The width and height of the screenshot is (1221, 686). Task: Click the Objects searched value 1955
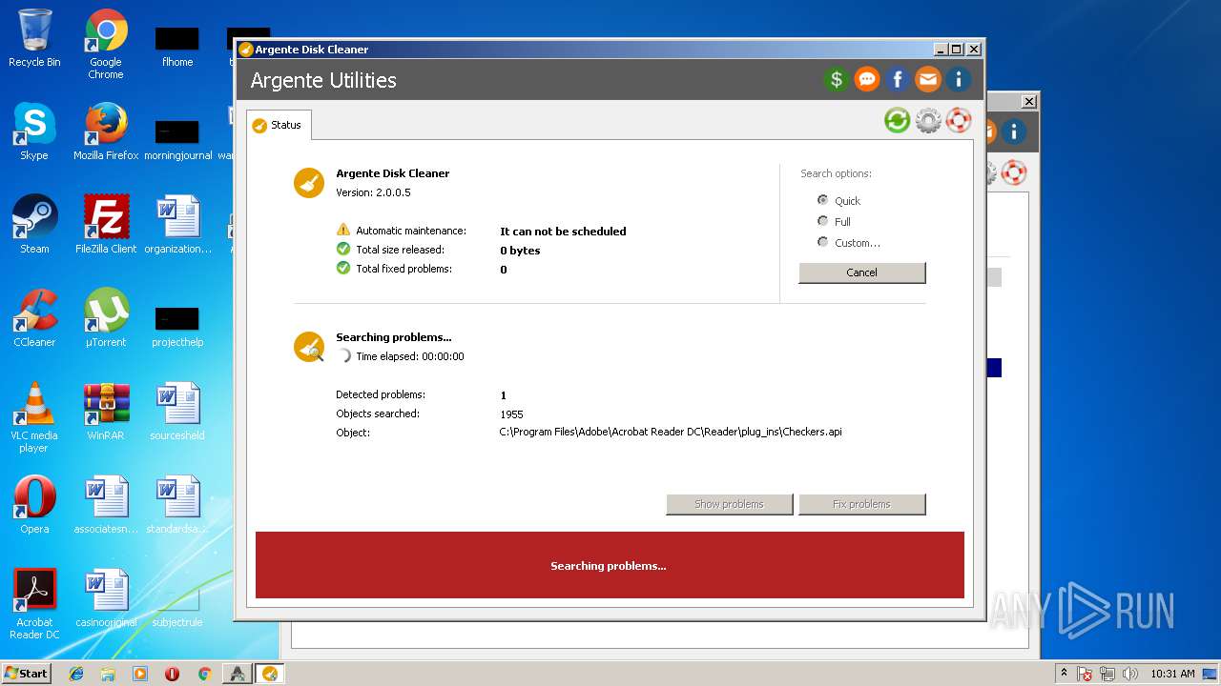click(x=511, y=414)
